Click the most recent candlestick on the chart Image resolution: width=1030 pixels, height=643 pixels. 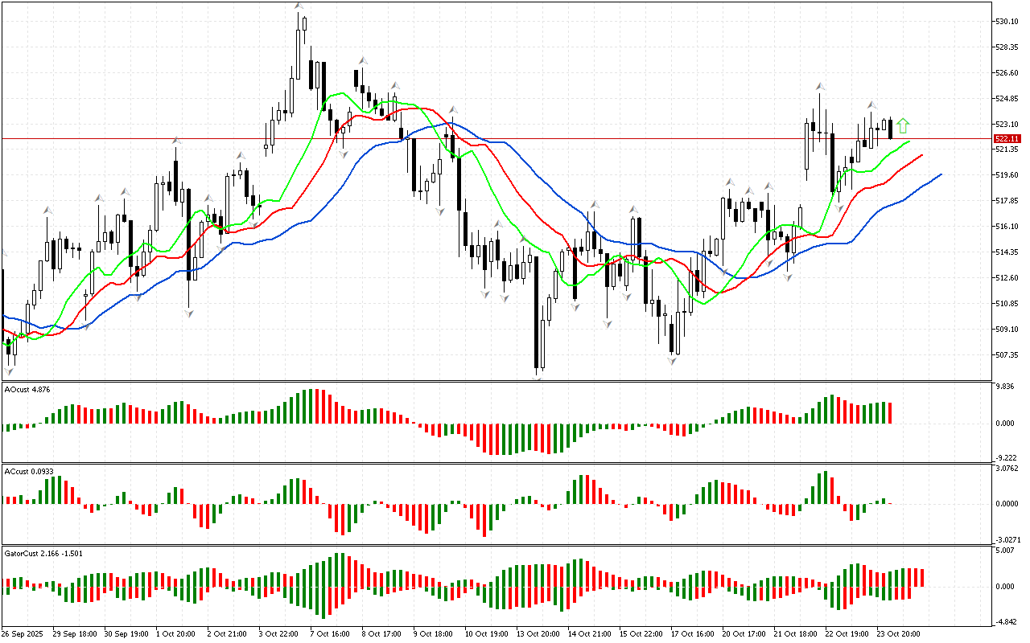(891, 129)
